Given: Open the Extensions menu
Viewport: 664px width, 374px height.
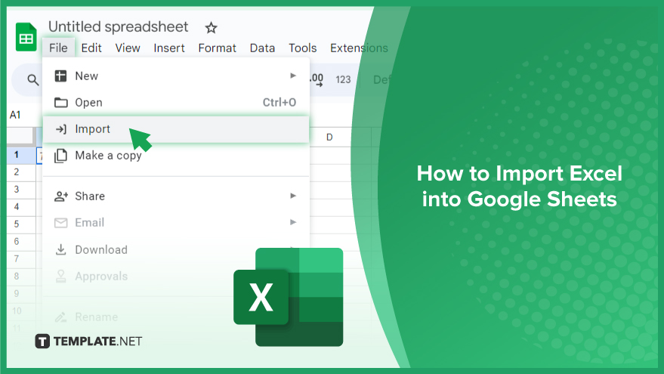Looking at the screenshot, I should (359, 48).
